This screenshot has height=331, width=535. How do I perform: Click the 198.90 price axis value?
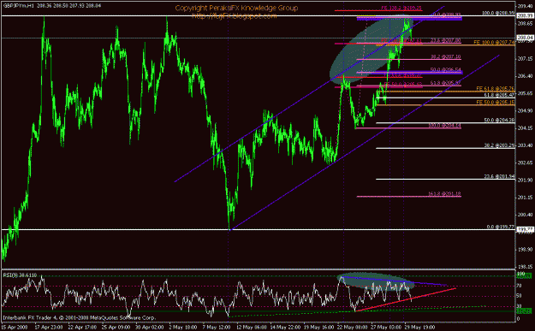click(526, 250)
